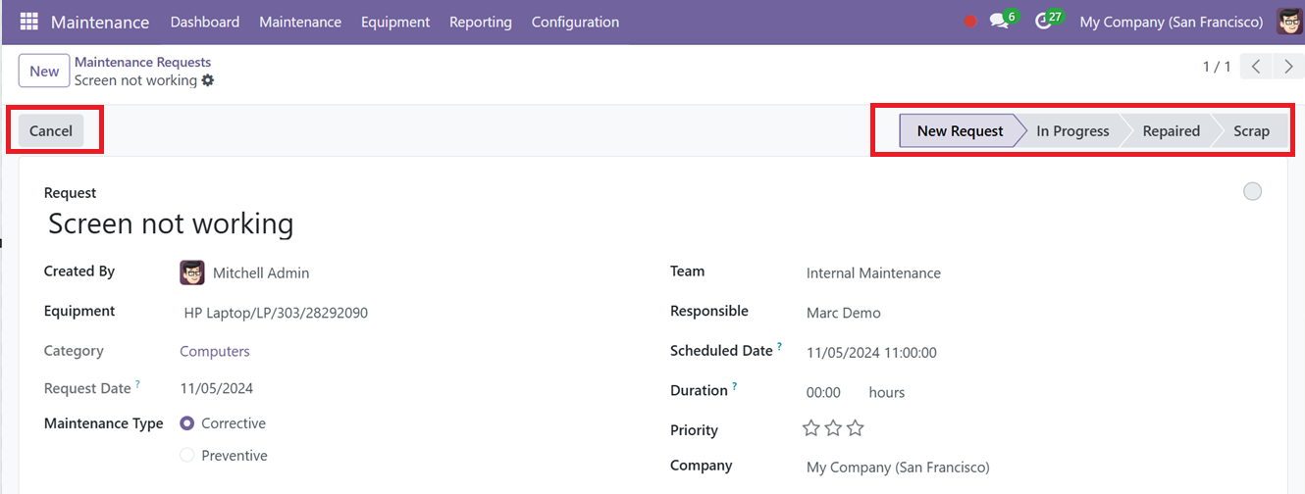This screenshot has height=494, width=1305.
Task: Open the apps grid menu icon
Action: pos(29,22)
